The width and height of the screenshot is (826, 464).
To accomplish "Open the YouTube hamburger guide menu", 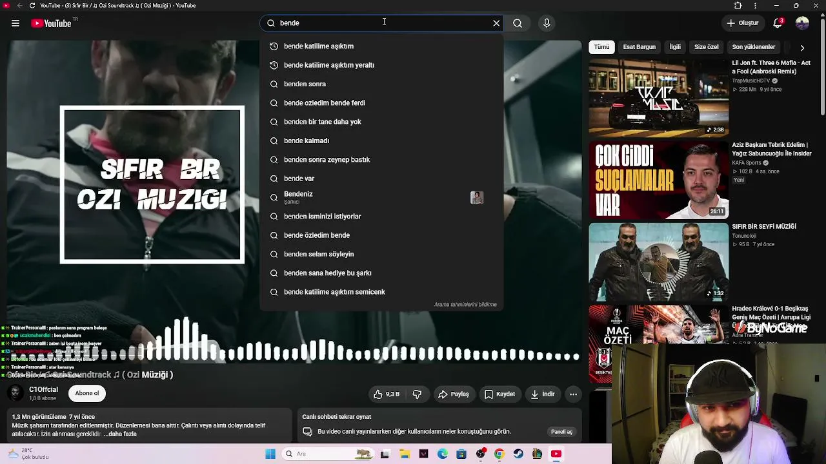I will (x=15, y=23).
